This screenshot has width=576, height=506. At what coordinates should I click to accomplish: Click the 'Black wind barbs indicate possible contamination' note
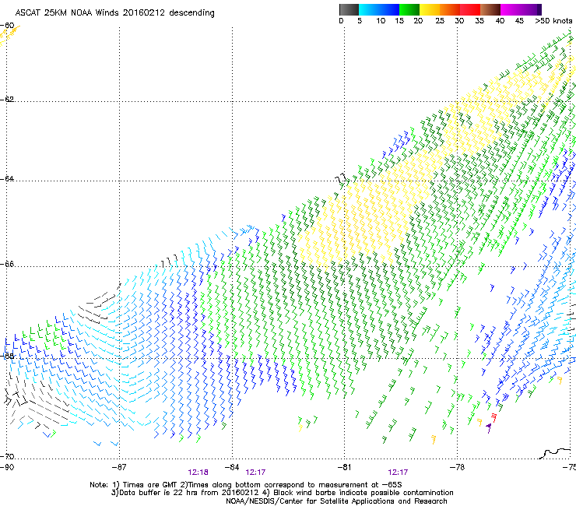pyautogui.click(x=364, y=493)
